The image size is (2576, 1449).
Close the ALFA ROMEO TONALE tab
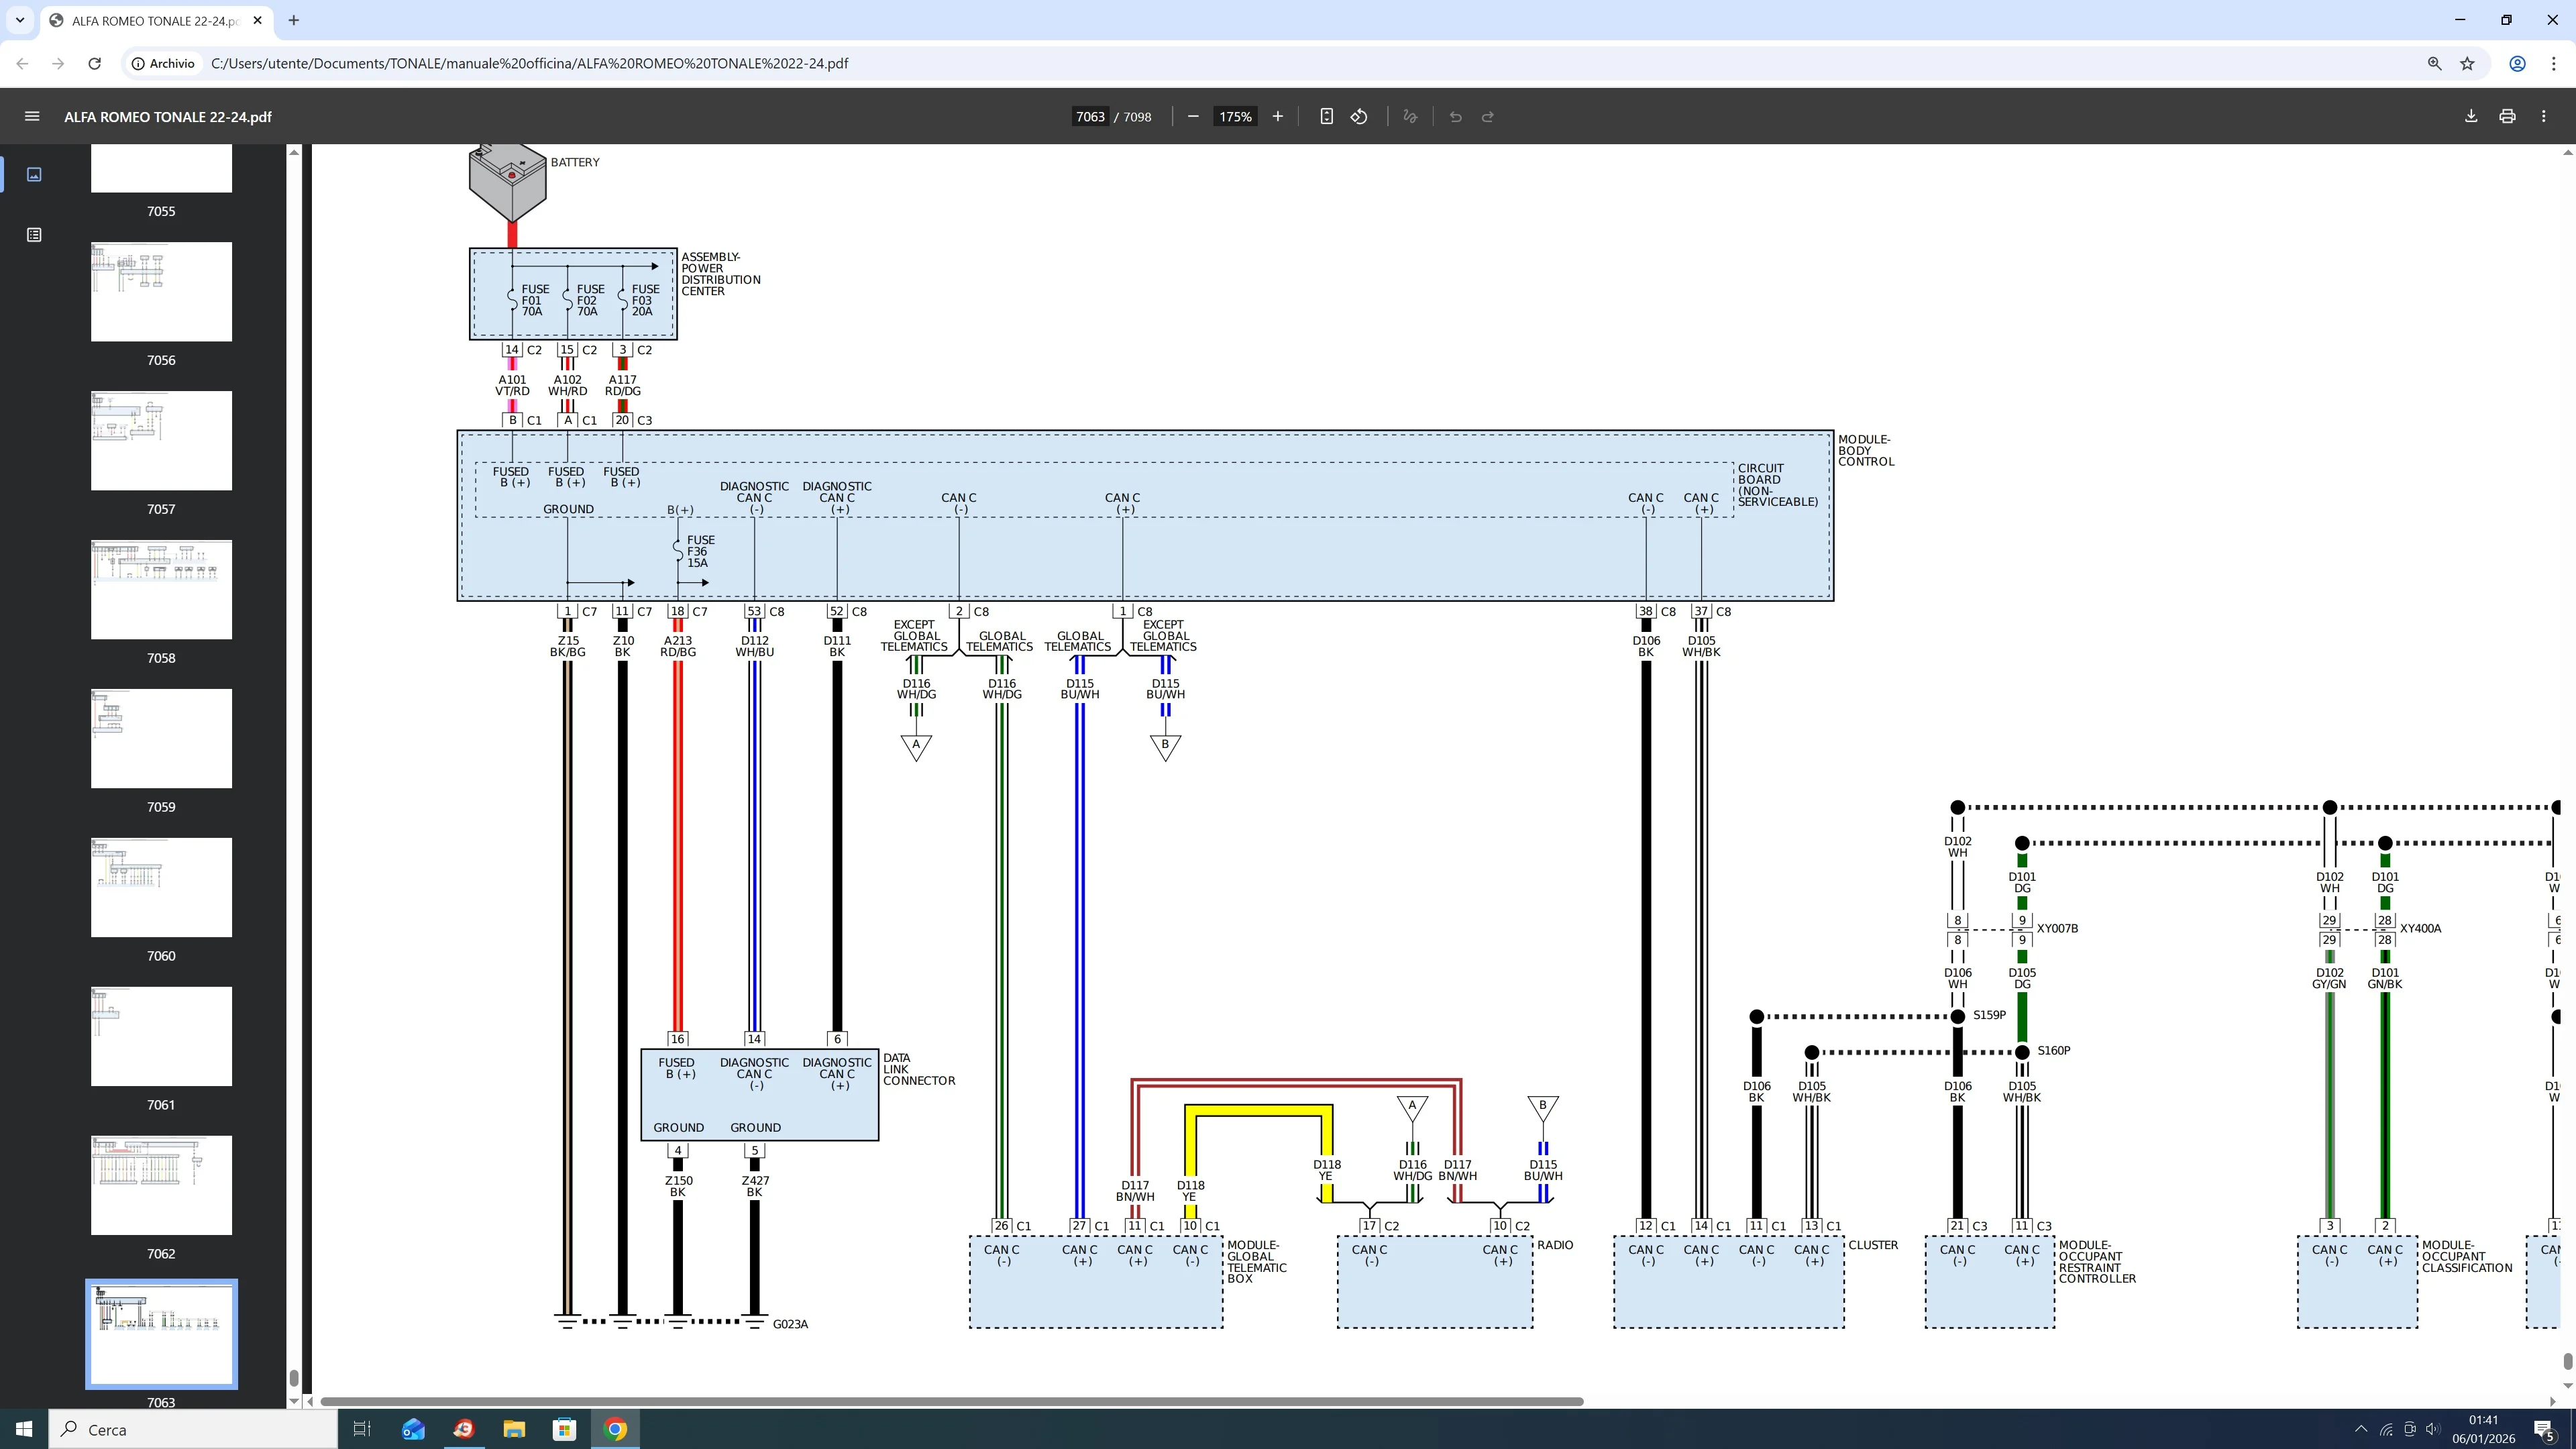click(x=257, y=20)
